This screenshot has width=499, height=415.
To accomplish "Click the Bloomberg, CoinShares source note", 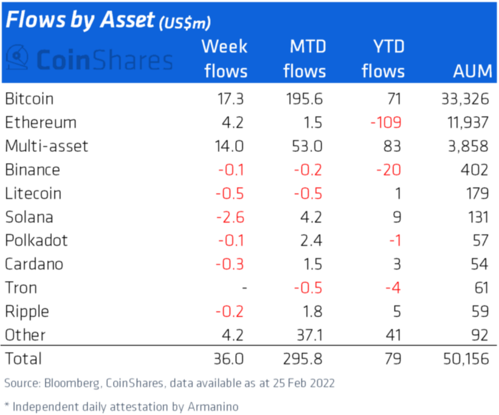I will (x=169, y=383).
